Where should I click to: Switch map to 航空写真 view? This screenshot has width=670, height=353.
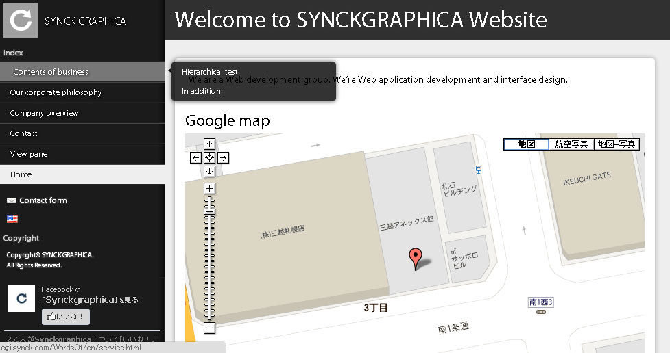[x=571, y=144]
